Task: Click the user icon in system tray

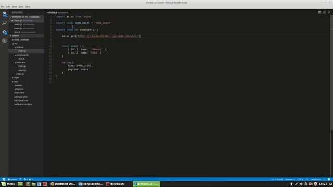Action: [291, 184]
